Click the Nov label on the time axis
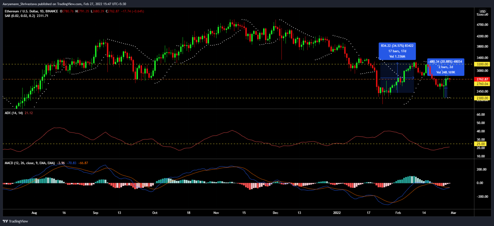The image size is (494, 226). click(x=216, y=213)
